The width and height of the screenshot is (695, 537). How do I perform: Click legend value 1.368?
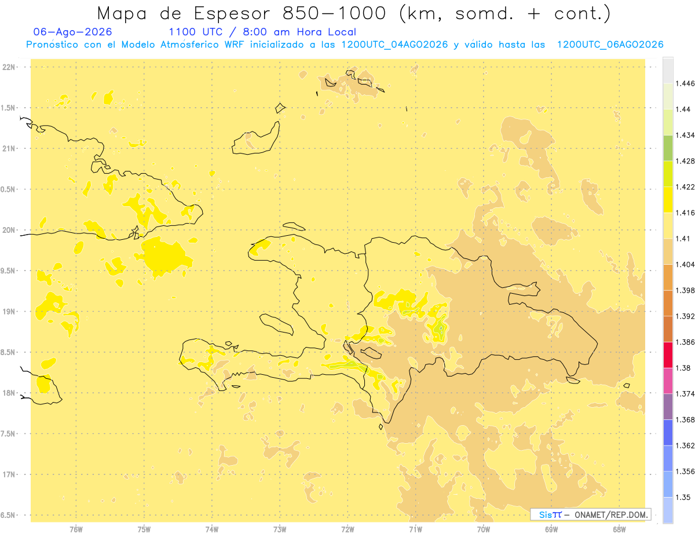click(x=685, y=419)
